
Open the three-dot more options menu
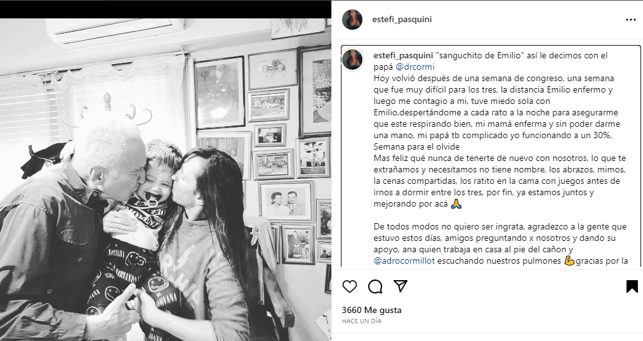(631, 20)
